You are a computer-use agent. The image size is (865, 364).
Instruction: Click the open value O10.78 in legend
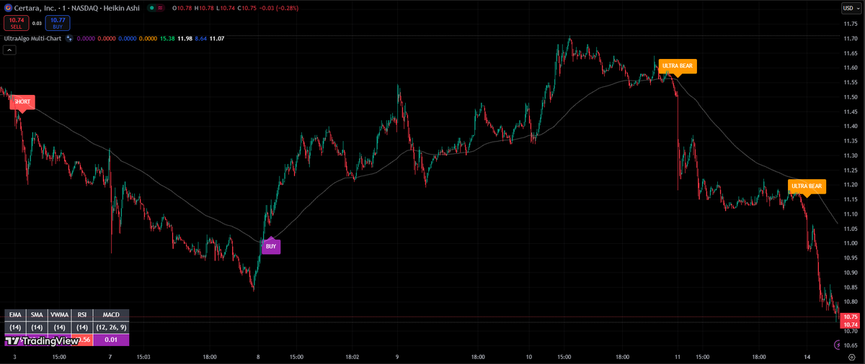click(182, 8)
